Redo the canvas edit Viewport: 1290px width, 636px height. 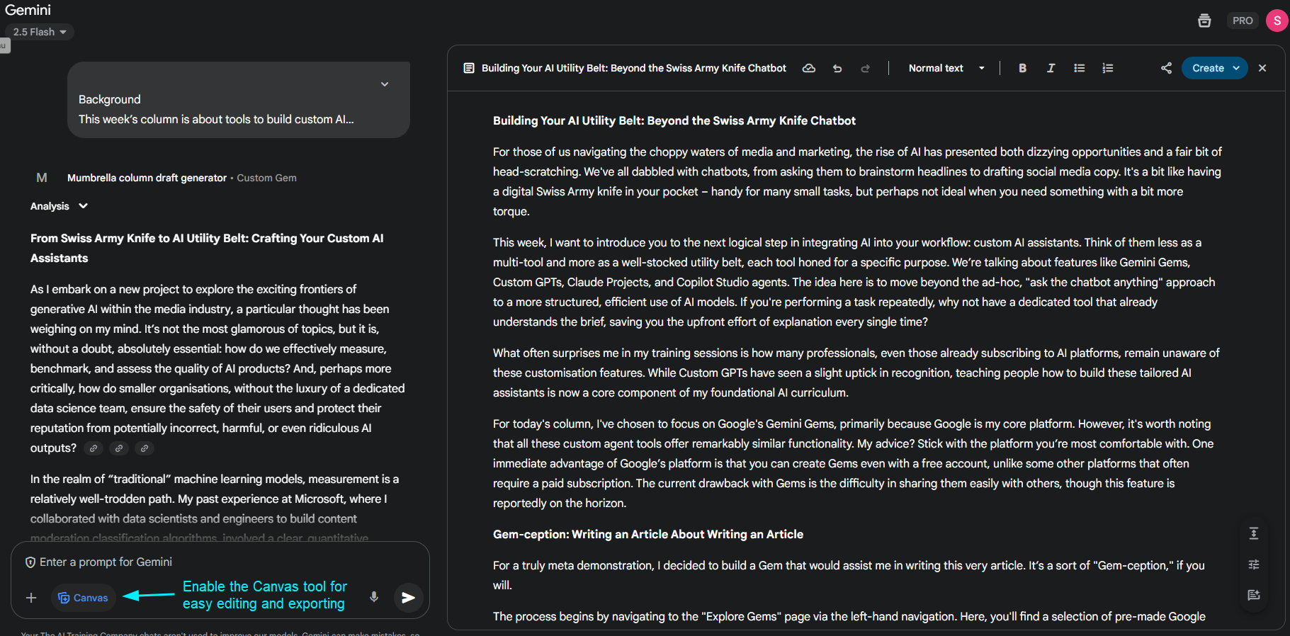[865, 68]
